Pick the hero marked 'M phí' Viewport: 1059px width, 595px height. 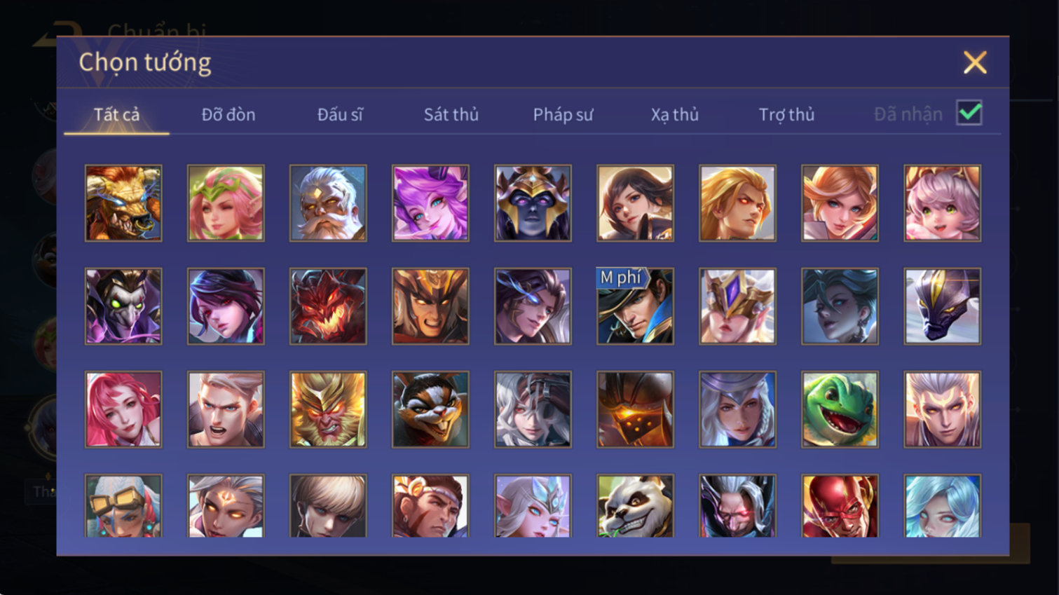pyautogui.click(x=635, y=306)
